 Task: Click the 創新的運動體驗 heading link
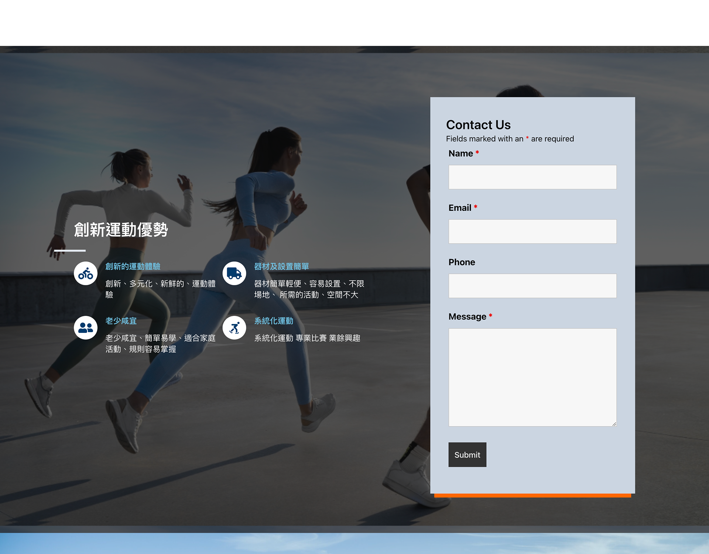tap(133, 266)
